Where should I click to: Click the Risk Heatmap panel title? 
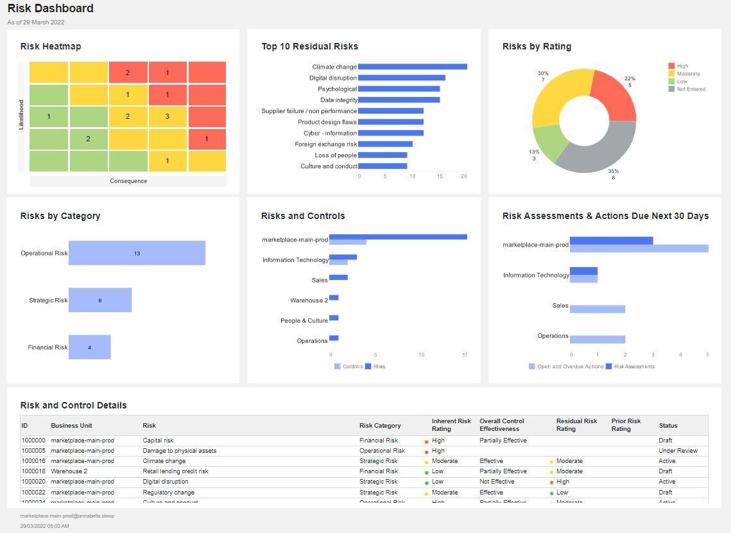(51, 46)
